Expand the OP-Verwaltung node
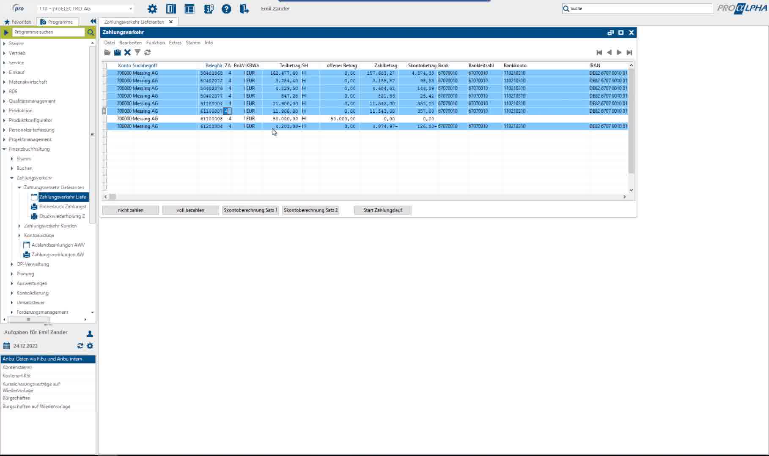 point(12,264)
